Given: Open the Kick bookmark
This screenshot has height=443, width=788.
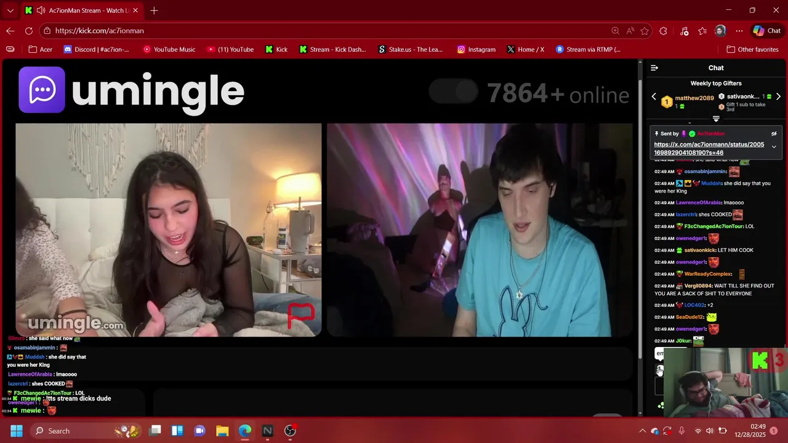Looking at the screenshot, I should click(276, 49).
